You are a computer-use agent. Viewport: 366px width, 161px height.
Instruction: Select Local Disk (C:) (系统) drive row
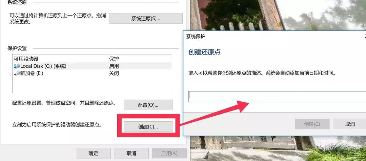pyautogui.click(x=92, y=66)
